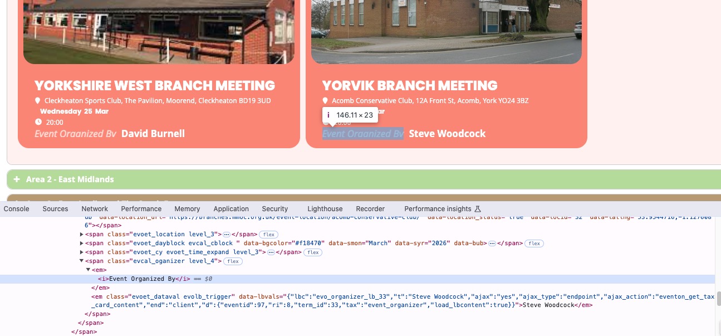Collapse the em element containing Event Organized By
The height and width of the screenshot is (336, 721).
[88, 270]
